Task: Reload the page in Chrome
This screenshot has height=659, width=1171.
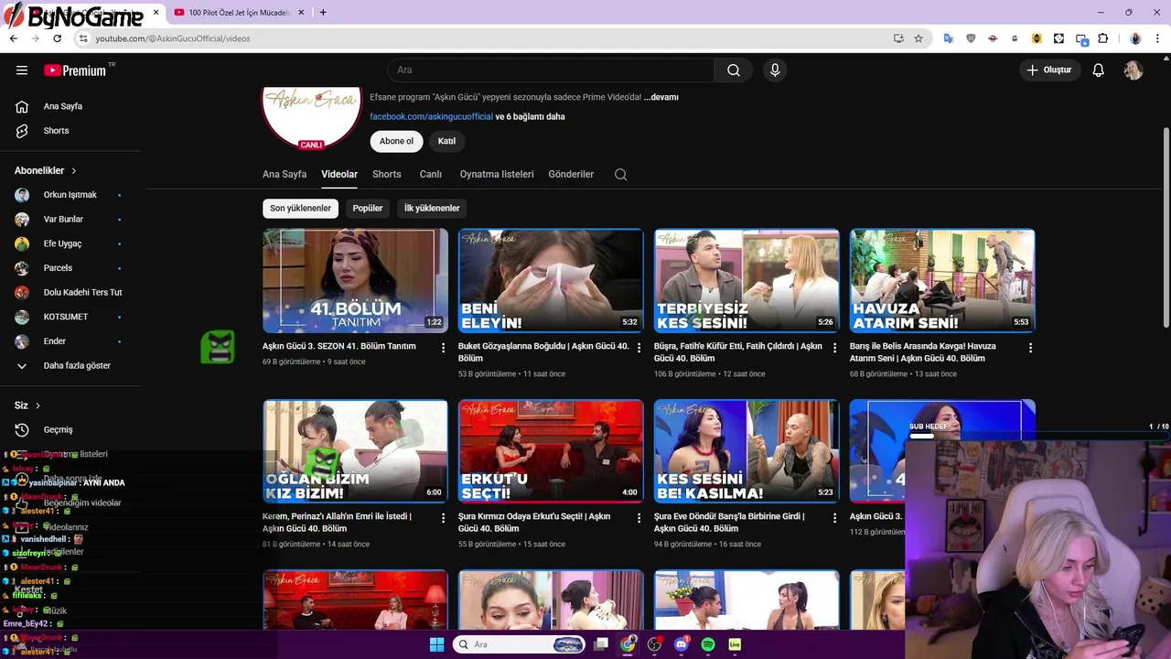Action: 57,38
